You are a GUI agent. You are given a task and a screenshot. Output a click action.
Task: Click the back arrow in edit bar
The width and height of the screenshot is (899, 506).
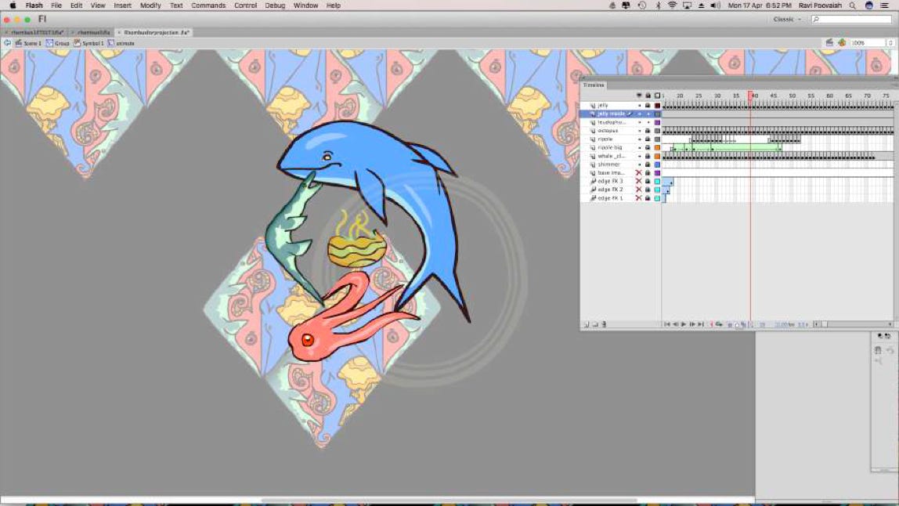[7, 43]
